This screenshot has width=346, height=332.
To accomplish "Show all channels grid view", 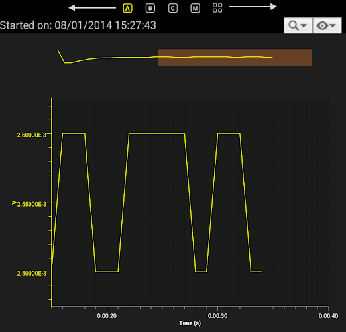I will click(x=217, y=8).
